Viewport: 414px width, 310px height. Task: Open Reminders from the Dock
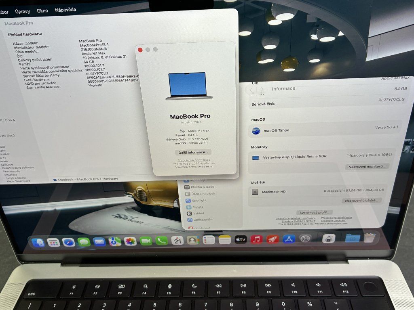pyautogui.click(x=209, y=240)
